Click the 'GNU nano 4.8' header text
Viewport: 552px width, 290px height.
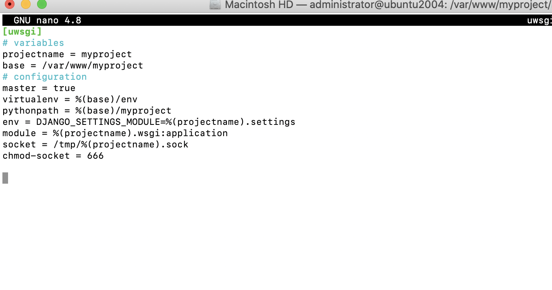pyautogui.click(x=48, y=20)
